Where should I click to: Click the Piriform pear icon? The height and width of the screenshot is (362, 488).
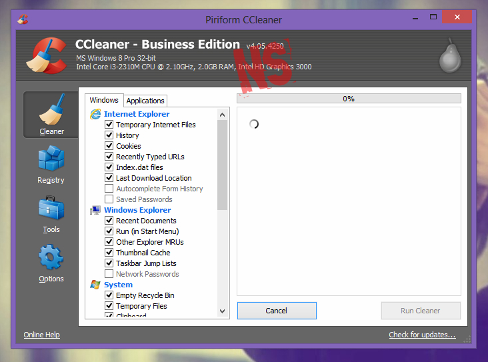450,55
